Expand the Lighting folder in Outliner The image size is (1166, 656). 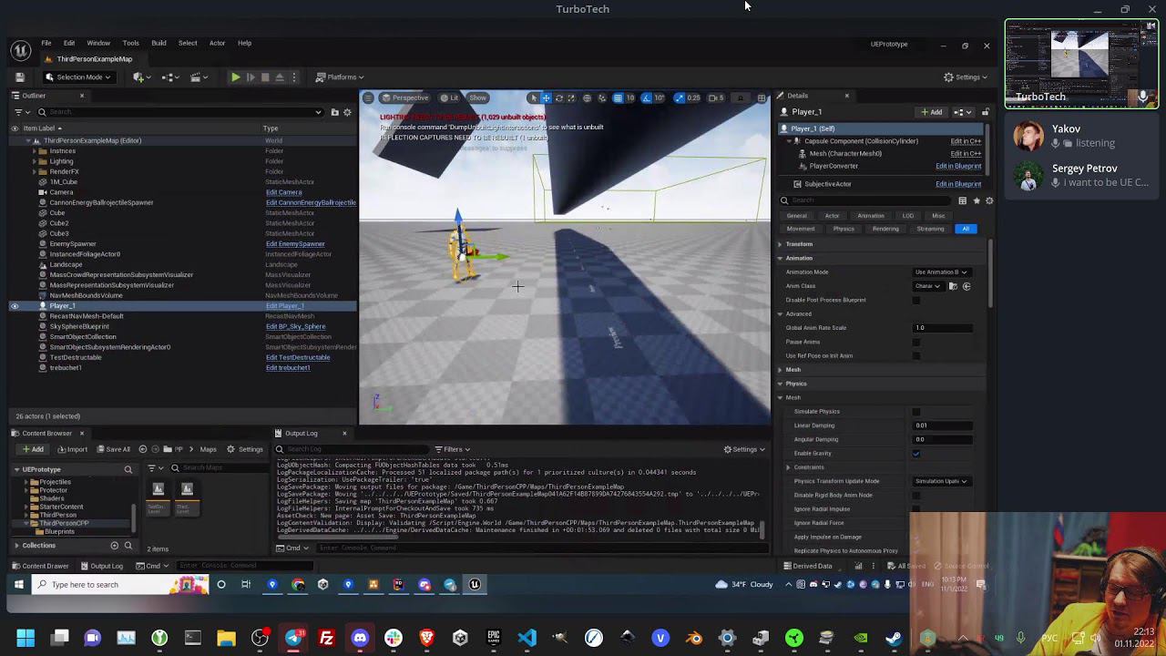tap(35, 161)
